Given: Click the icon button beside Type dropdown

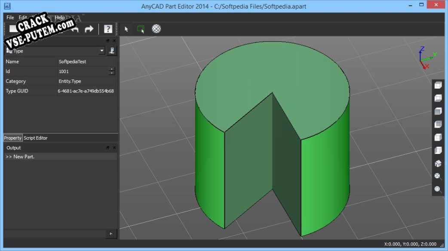Looking at the screenshot, I should 112,51.
